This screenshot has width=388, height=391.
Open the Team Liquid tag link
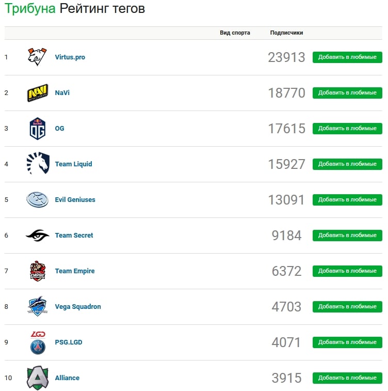(x=73, y=164)
